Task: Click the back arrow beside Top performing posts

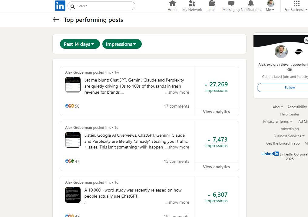Action: (56, 19)
